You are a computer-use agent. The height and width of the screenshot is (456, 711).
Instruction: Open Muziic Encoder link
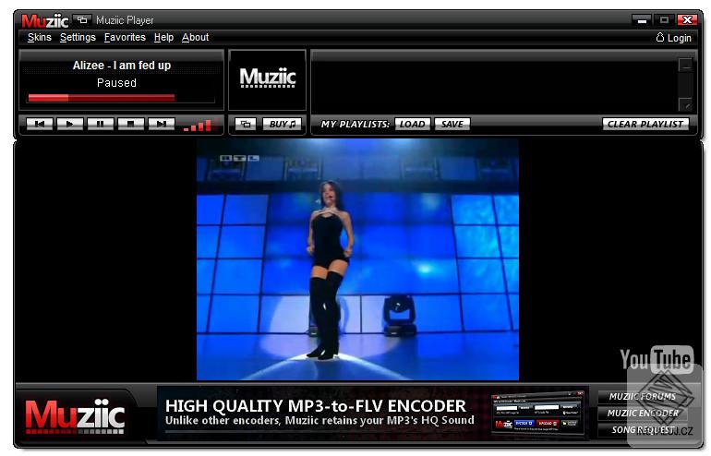click(642, 413)
